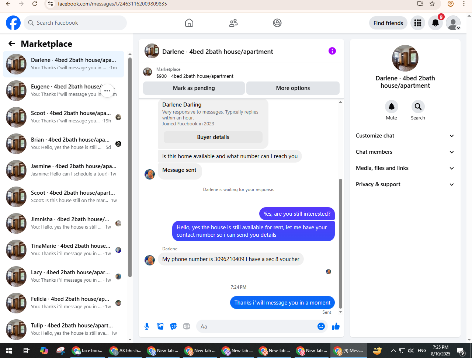Open the volume icon in system tray

click(x=411, y=351)
